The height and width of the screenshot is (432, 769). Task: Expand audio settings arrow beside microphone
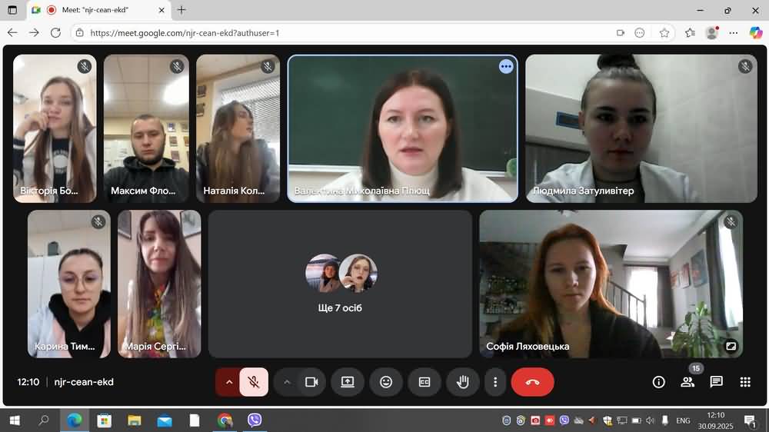tap(228, 382)
